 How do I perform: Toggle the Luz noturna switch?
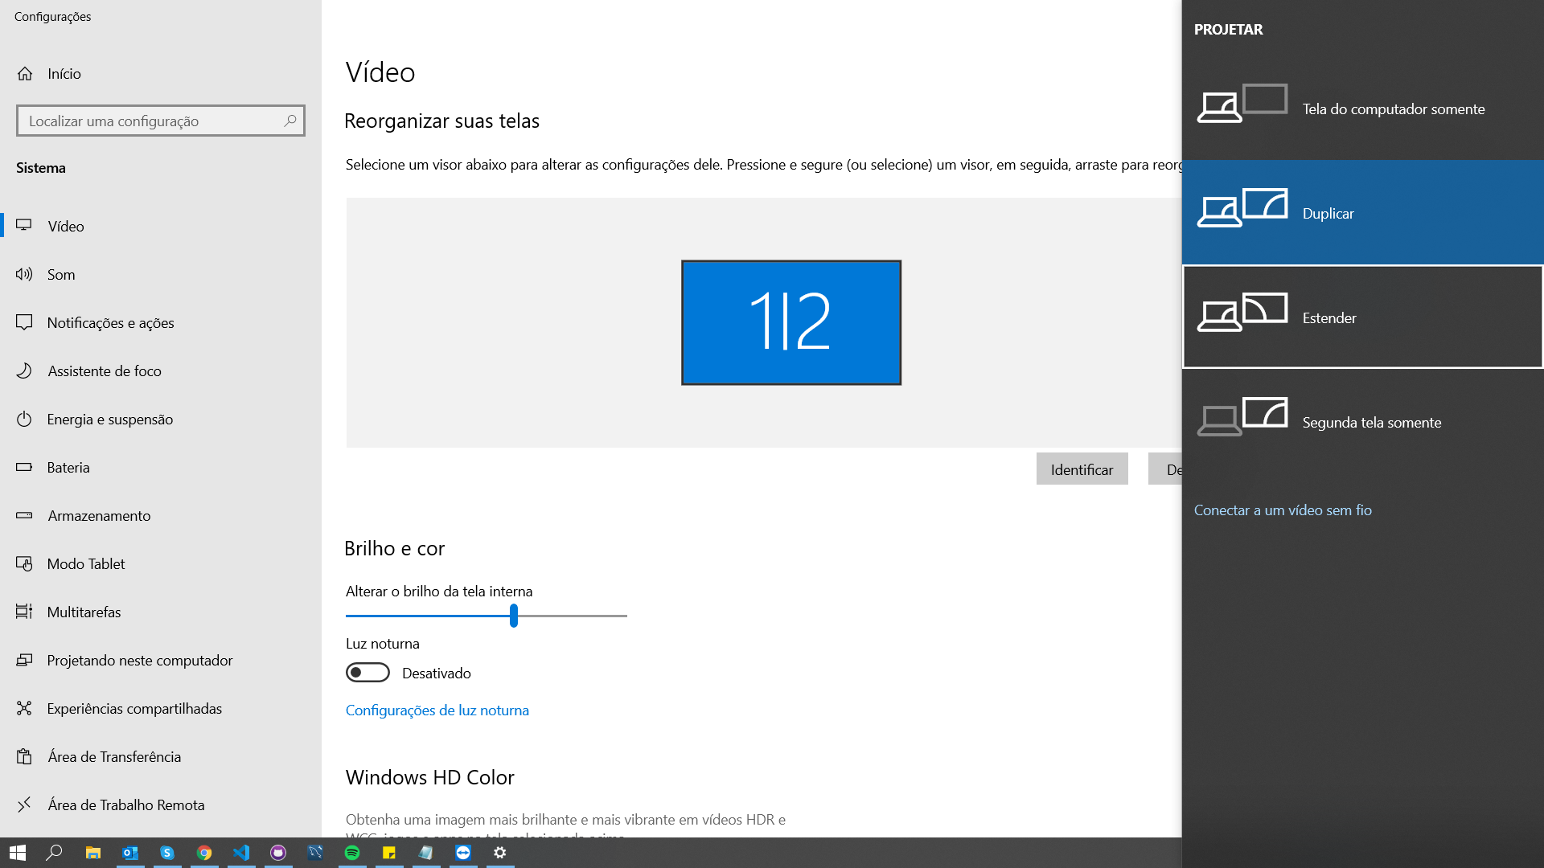pos(368,673)
